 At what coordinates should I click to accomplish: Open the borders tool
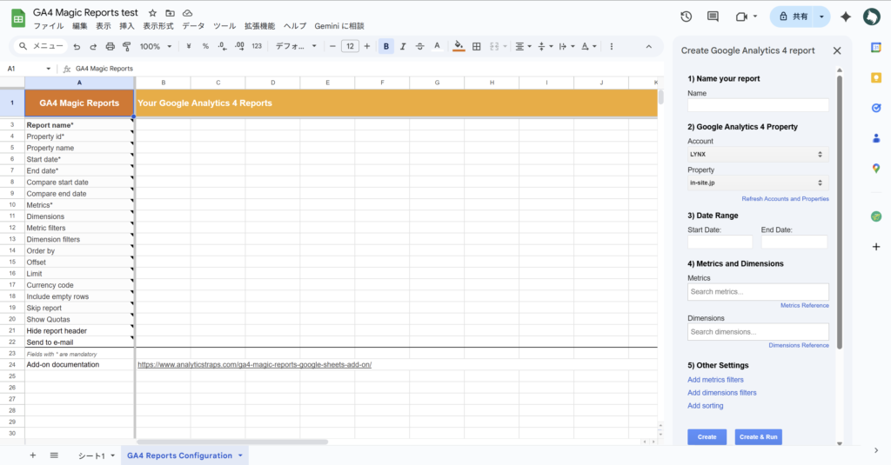click(x=476, y=46)
